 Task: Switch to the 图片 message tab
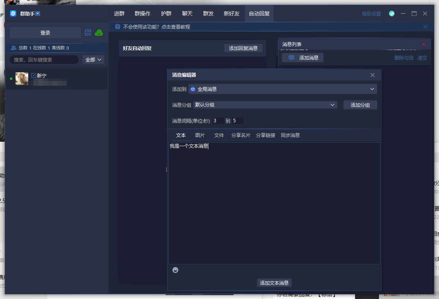(x=200, y=135)
